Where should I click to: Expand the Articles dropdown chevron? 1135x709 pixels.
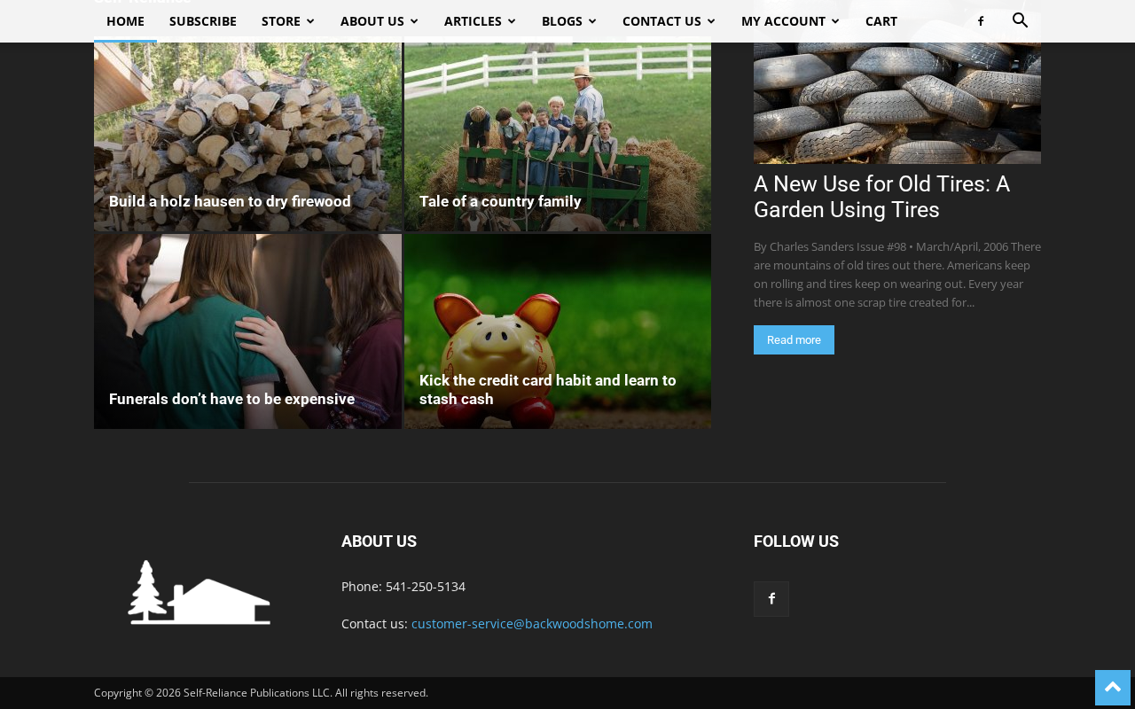pos(512,21)
